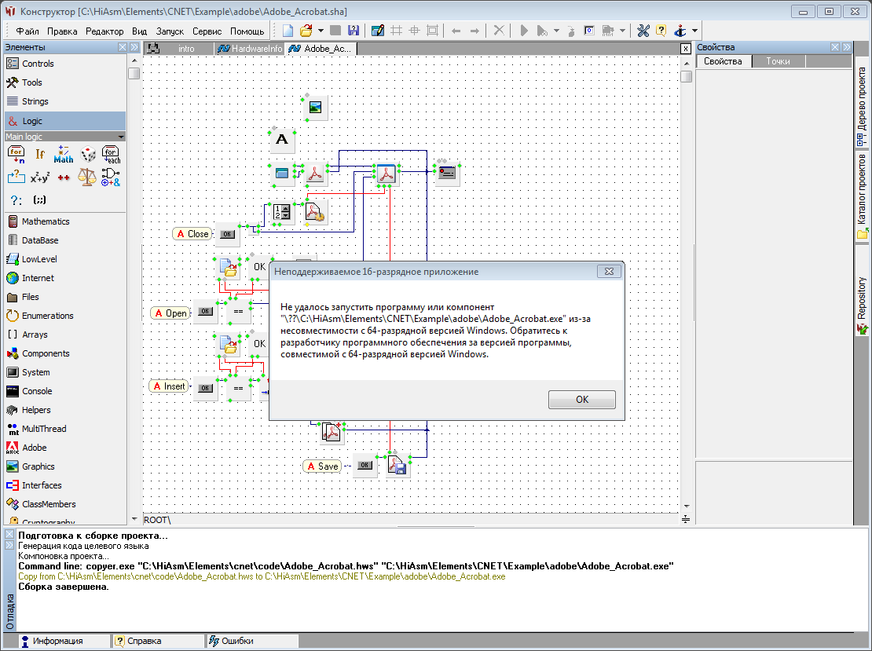
Task: Select the Mathematics category in Elements panel
Action: point(46,221)
